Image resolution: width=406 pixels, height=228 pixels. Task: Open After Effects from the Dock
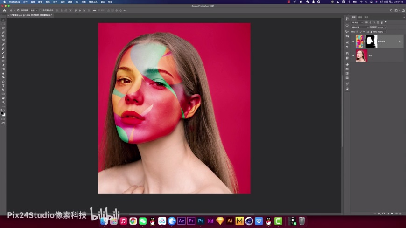pos(182,221)
